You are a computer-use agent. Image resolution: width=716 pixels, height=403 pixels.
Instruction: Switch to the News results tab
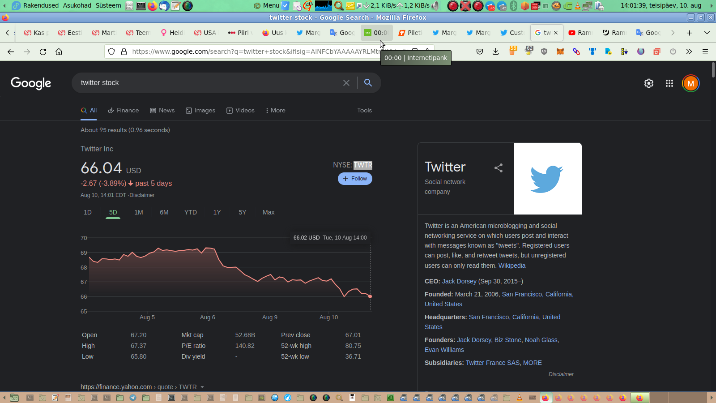tap(162, 111)
